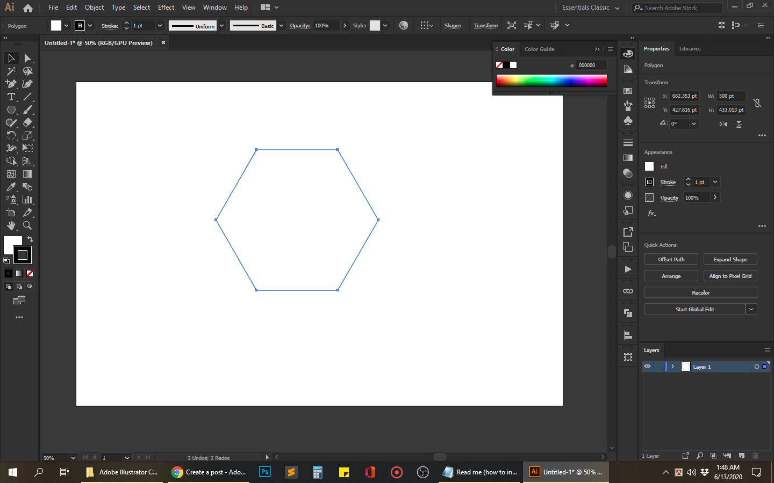Hide Layer 1 using its visibility eye
Screen dimensions: 774x483
pos(647,367)
